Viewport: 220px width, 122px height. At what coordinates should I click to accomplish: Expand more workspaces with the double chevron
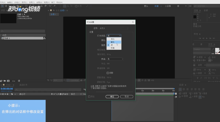(x=186, y=6)
